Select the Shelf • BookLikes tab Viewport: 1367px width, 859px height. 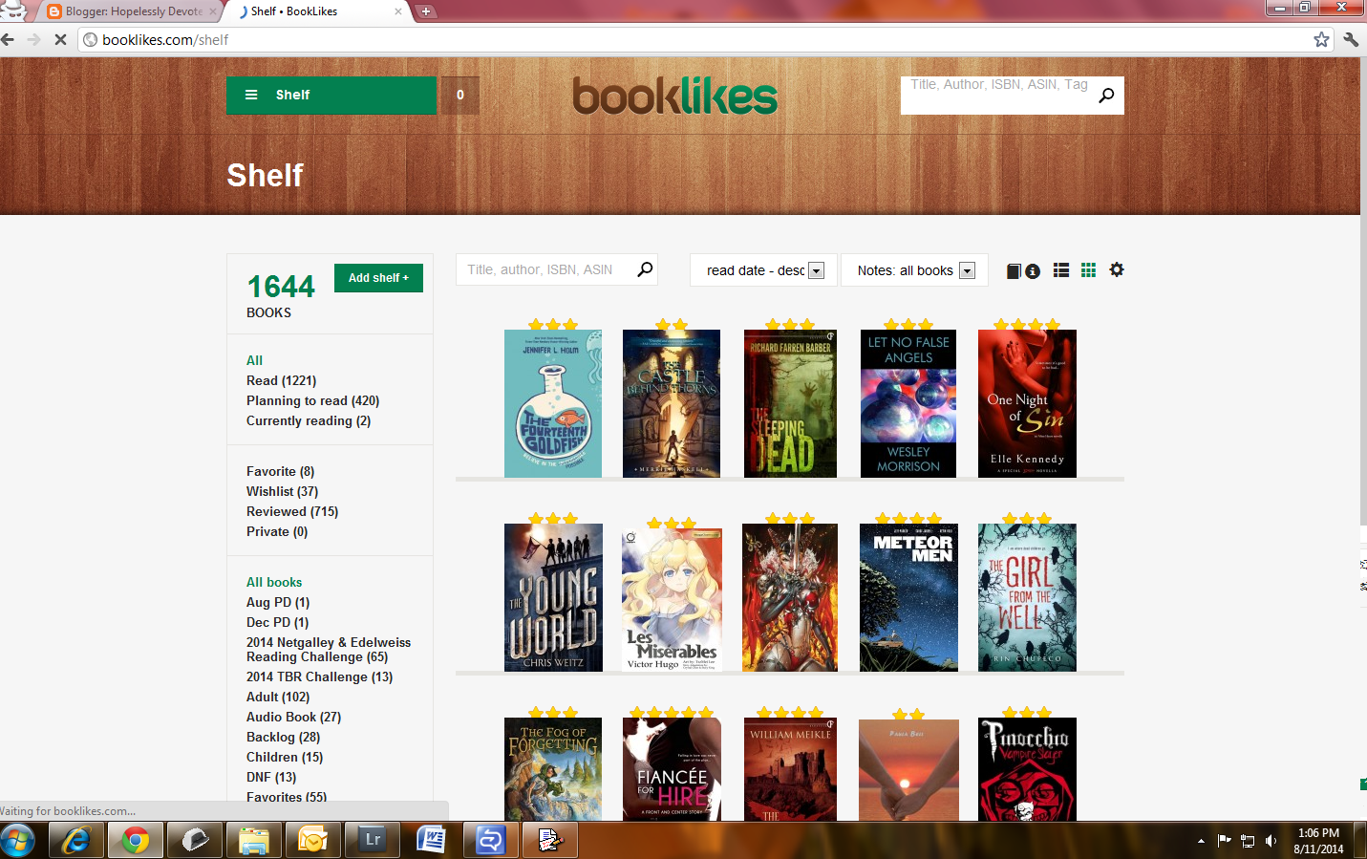coord(318,11)
